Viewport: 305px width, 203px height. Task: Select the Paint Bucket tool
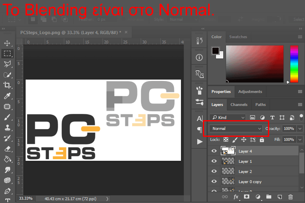point(7,160)
